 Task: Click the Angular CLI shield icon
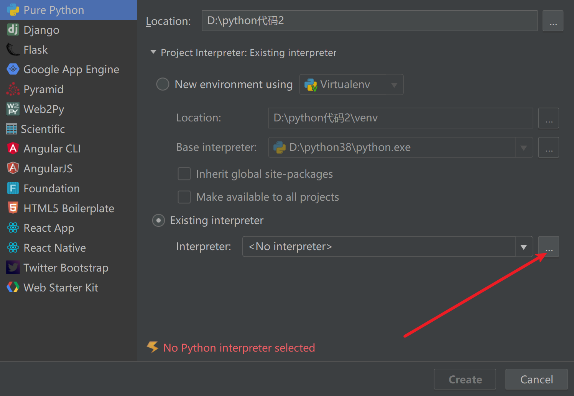(13, 148)
